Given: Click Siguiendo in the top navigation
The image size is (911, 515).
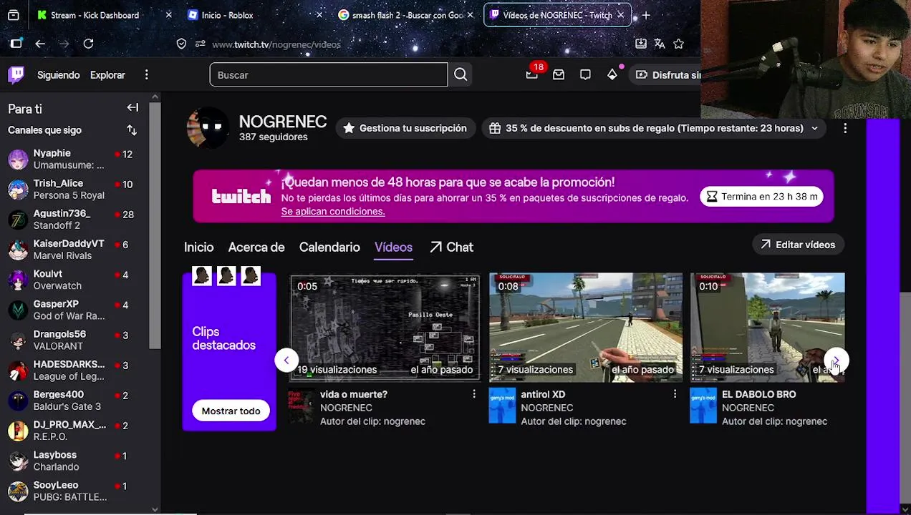Looking at the screenshot, I should pyautogui.click(x=59, y=75).
